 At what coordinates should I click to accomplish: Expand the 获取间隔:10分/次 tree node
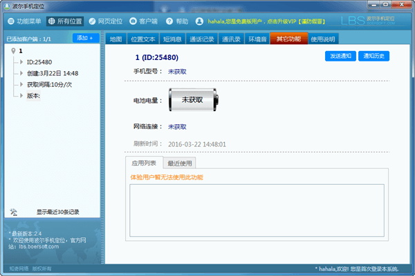(x=22, y=84)
